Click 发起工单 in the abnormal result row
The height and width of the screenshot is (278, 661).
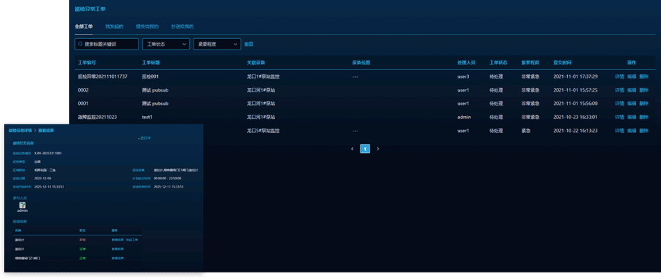(132, 240)
